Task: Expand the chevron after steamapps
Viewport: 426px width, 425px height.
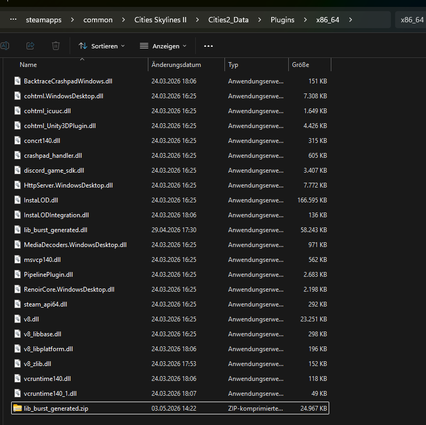Action: (x=72, y=20)
